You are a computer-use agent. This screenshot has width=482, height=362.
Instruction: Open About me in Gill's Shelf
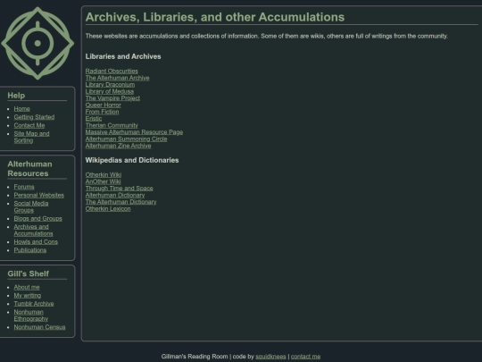point(27,287)
